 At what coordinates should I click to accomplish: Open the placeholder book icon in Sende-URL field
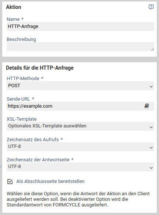[147, 106]
